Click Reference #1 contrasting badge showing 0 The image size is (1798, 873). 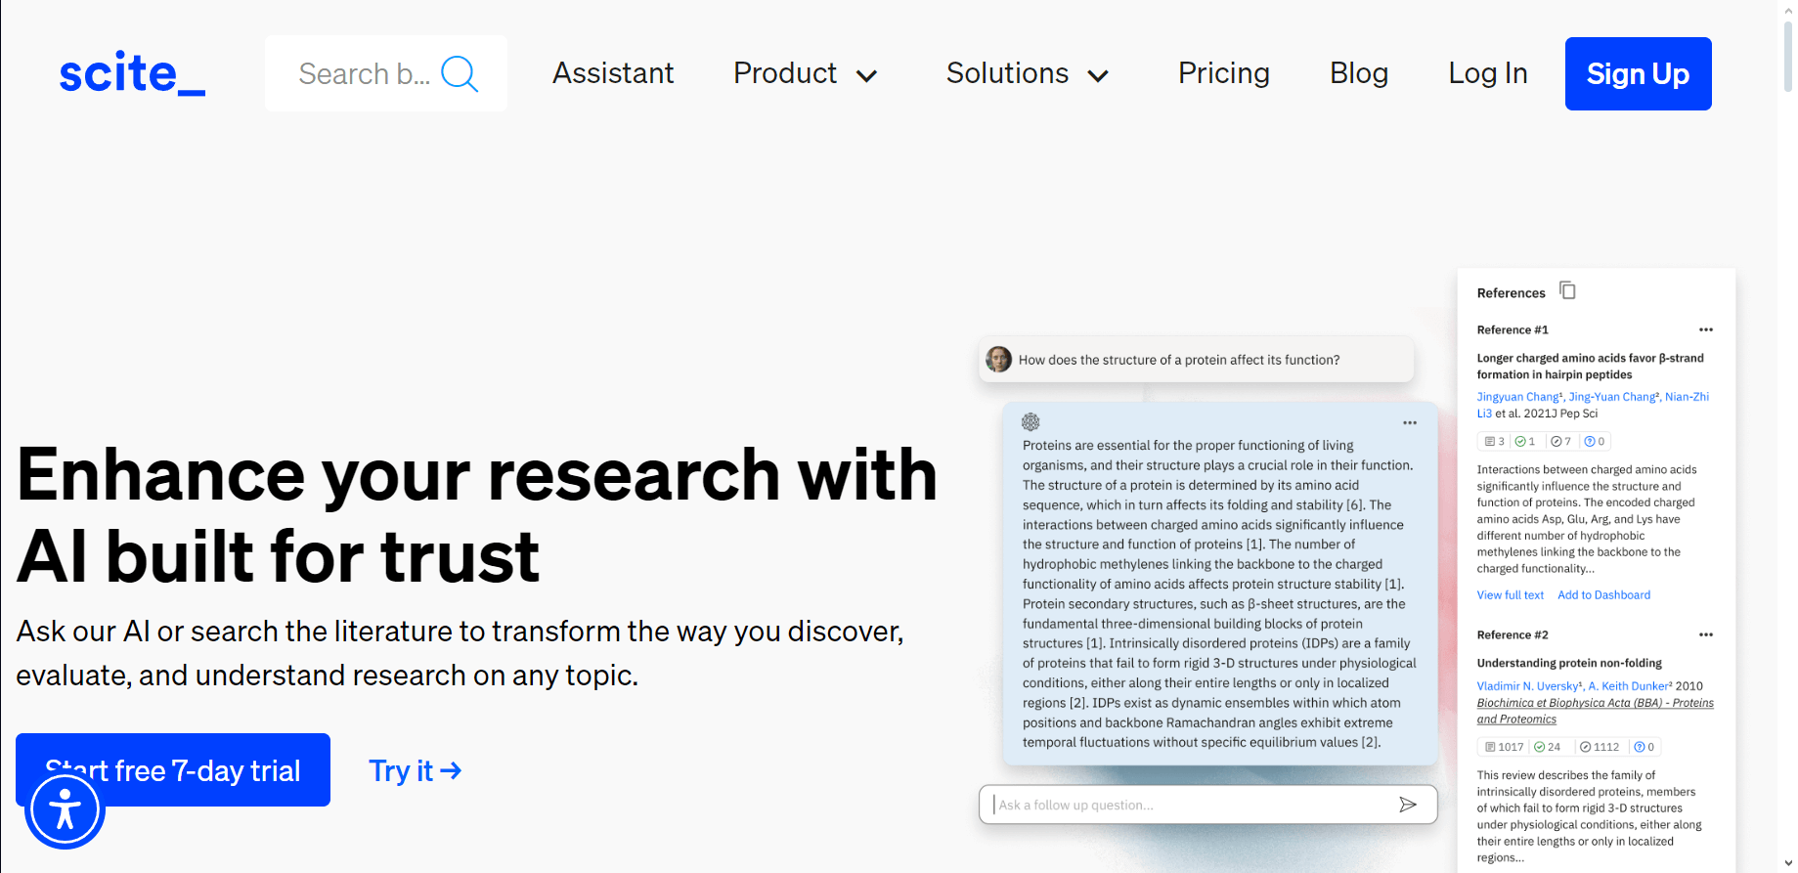(x=1595, y=441)
